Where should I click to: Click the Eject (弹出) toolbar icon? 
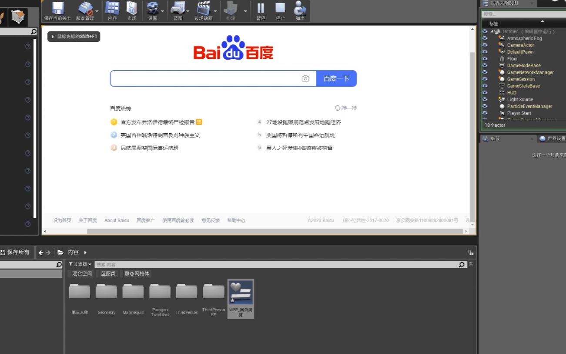[300, 8]
